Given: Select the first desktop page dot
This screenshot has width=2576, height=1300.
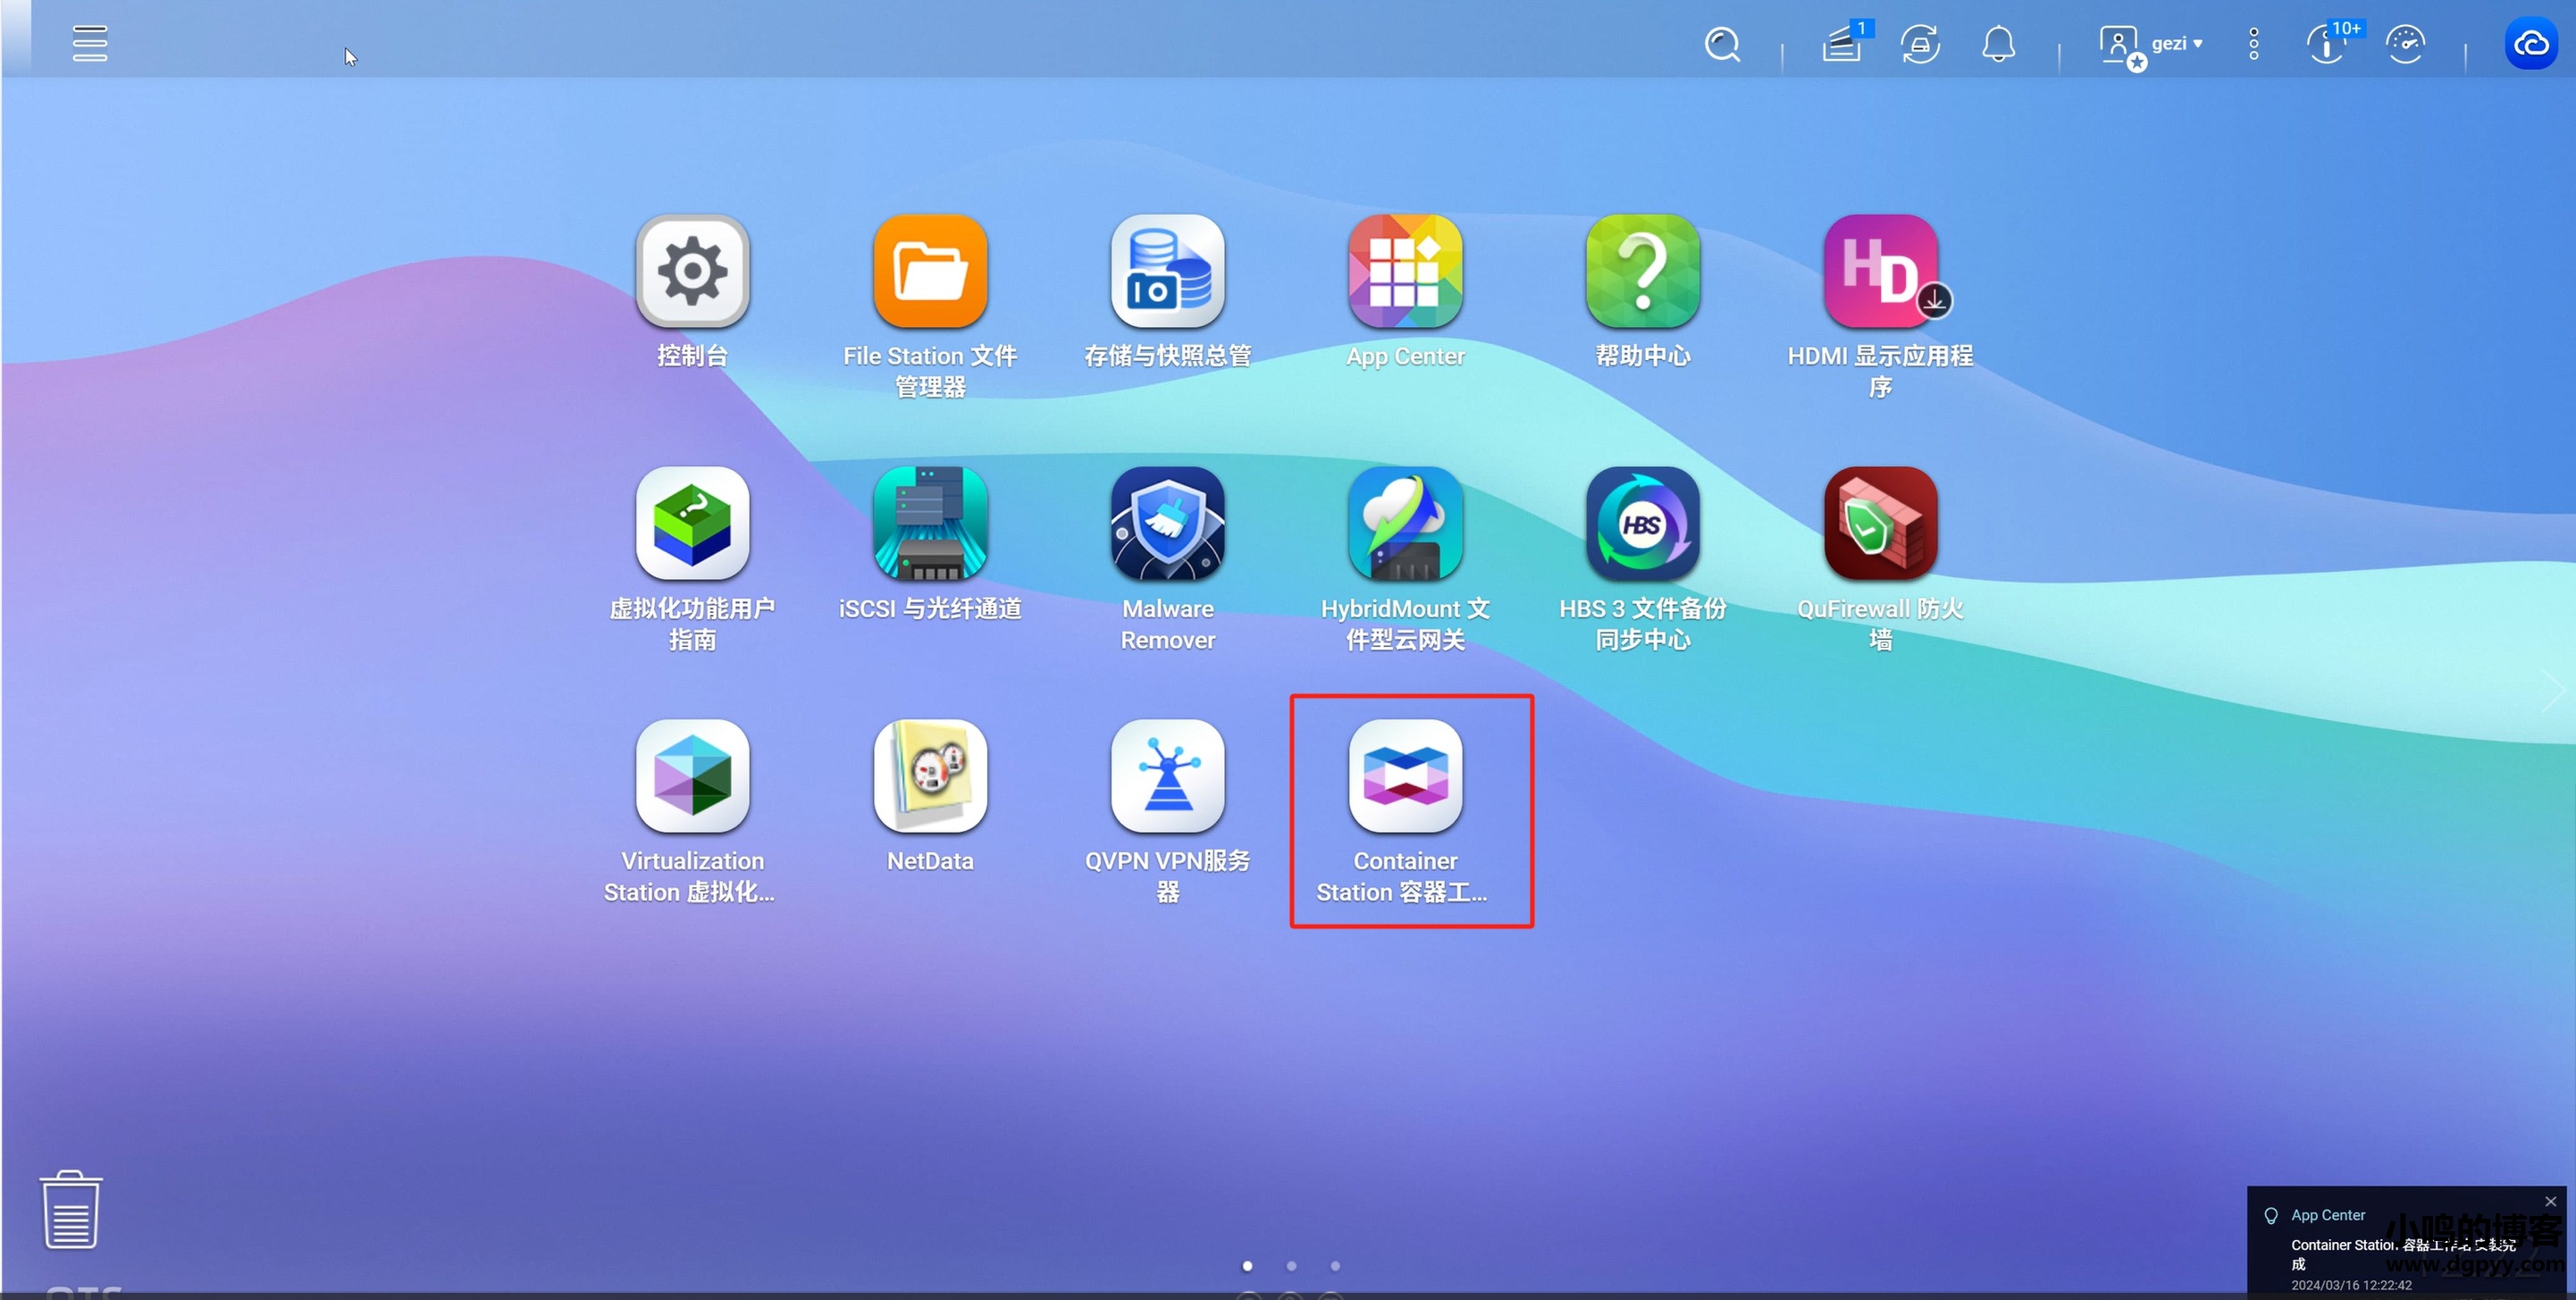Looking at the screenshot, I should (1247, 1266).
